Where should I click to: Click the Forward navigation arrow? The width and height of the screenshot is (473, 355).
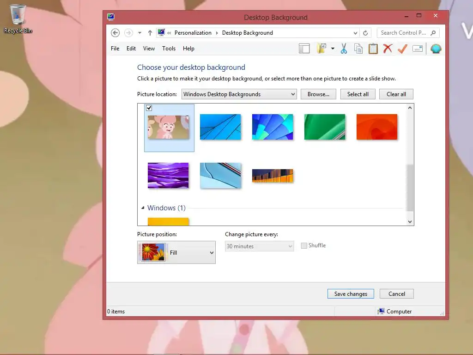(128, 33)
